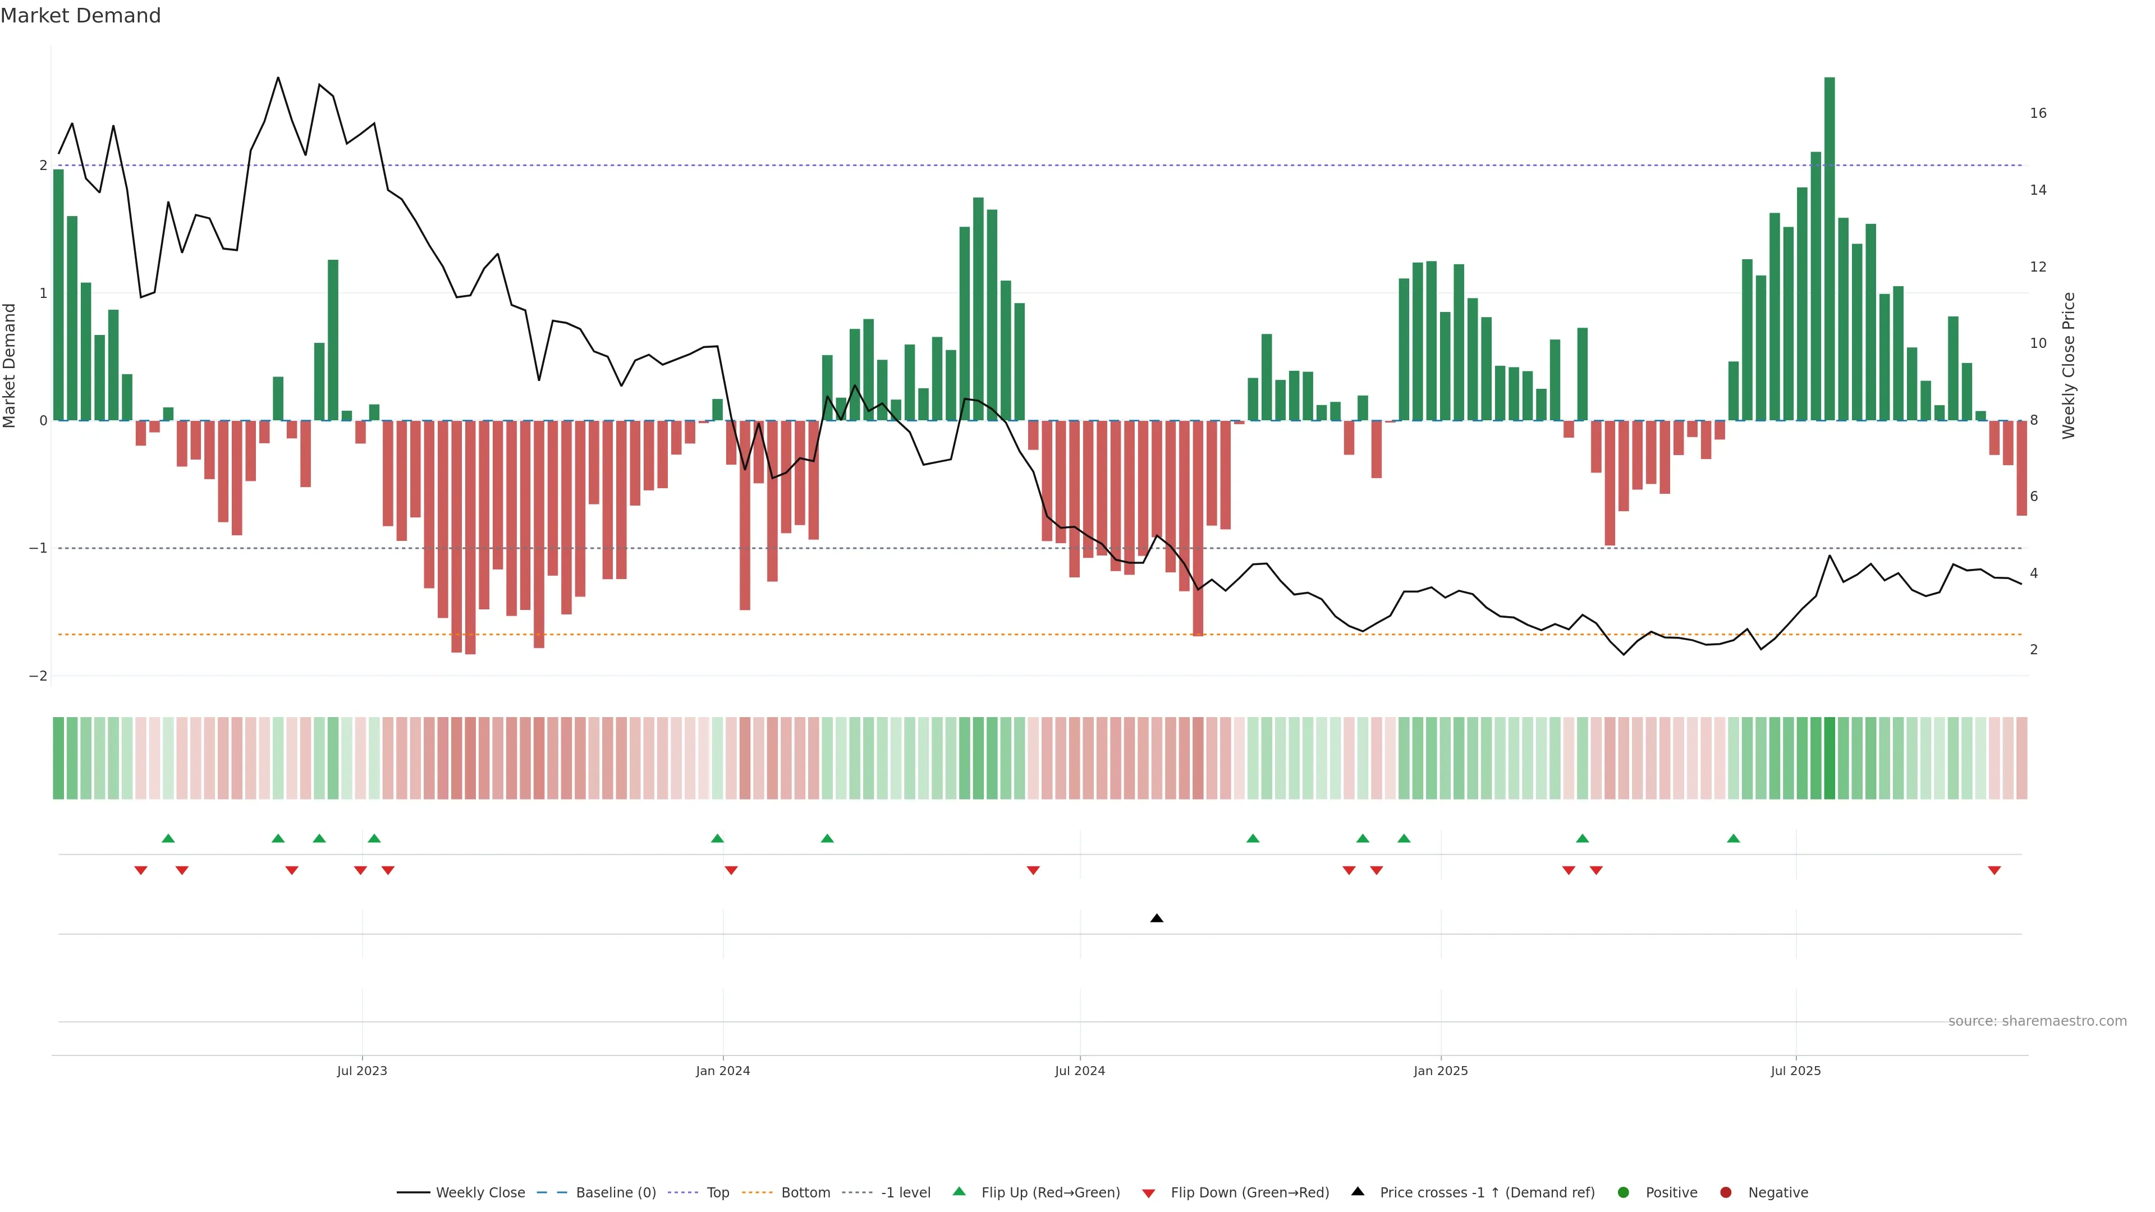Click the -1 level legend entry
2155x1212 pixels.
905,1193
